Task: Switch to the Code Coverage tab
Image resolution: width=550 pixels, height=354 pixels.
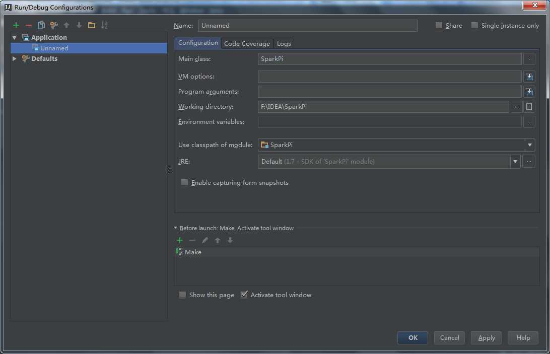Action: [247, 43]
